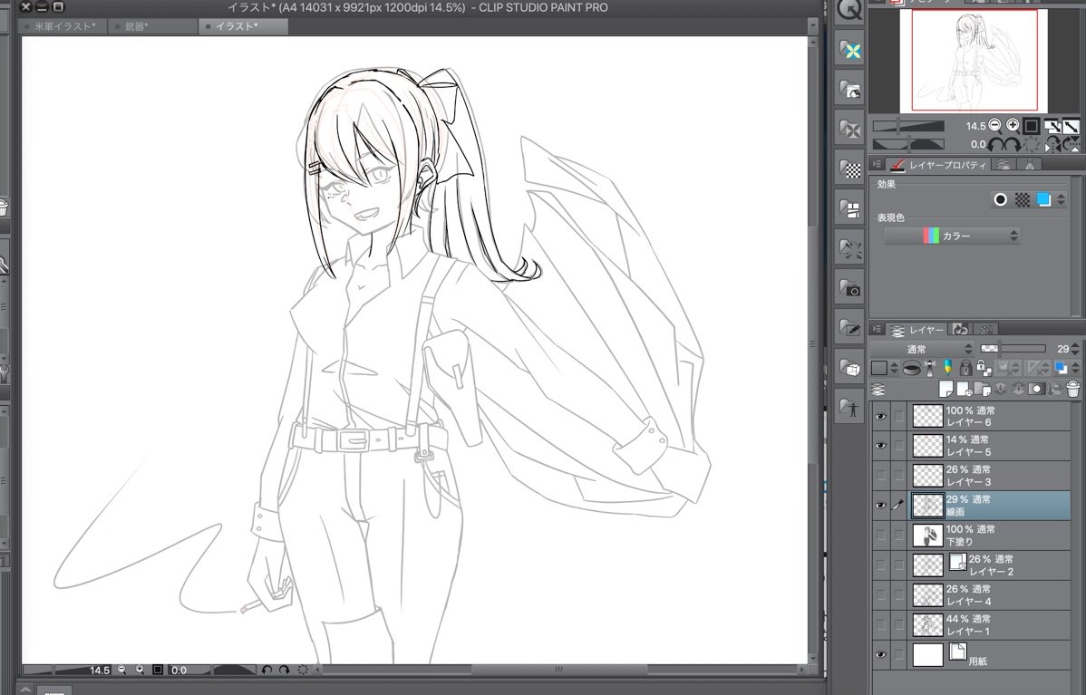Open canvas tab list dropdown arrow
Viewport: 1086px width, 695px height.
point(813,26)
